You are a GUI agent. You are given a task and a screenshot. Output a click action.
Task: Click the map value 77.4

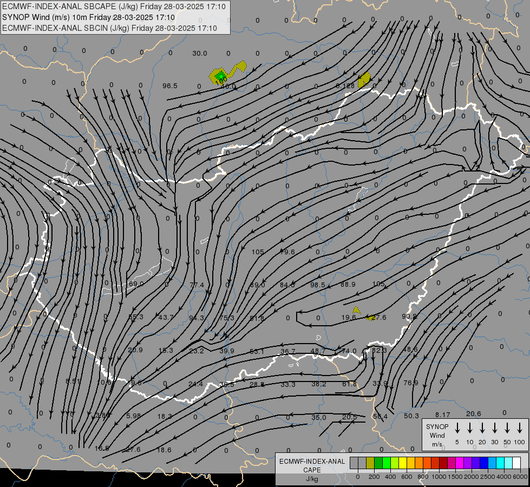(x=197, y=285)
